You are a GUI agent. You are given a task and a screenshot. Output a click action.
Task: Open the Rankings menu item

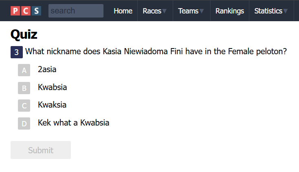(230, 11)
